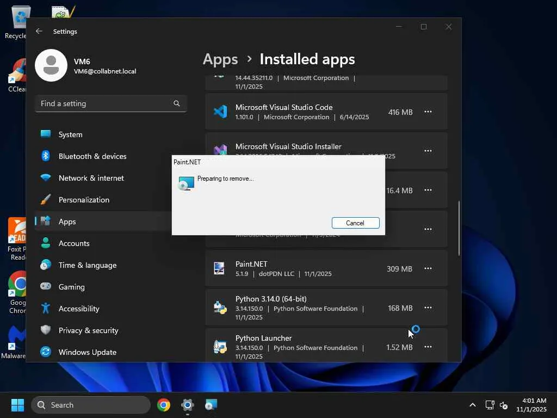Click the Network wifi icon in sidebar

(46, 177)
